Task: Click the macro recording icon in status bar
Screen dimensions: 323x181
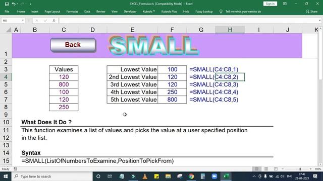Action: 15,169
